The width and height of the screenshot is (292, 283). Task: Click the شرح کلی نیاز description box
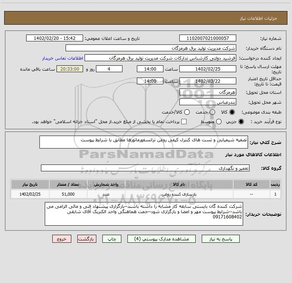click(144, 142)
